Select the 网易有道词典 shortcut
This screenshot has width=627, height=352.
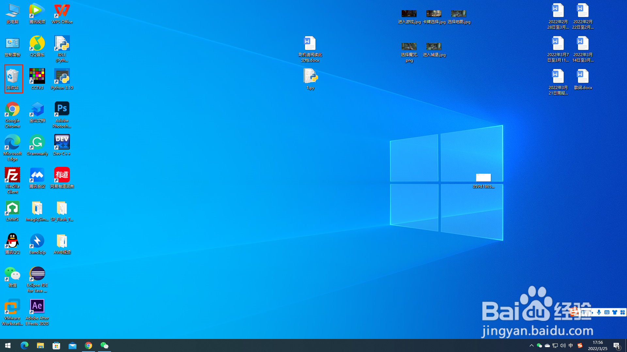[62, 178]
